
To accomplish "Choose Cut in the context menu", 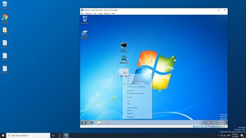I will tap(137, 101).
